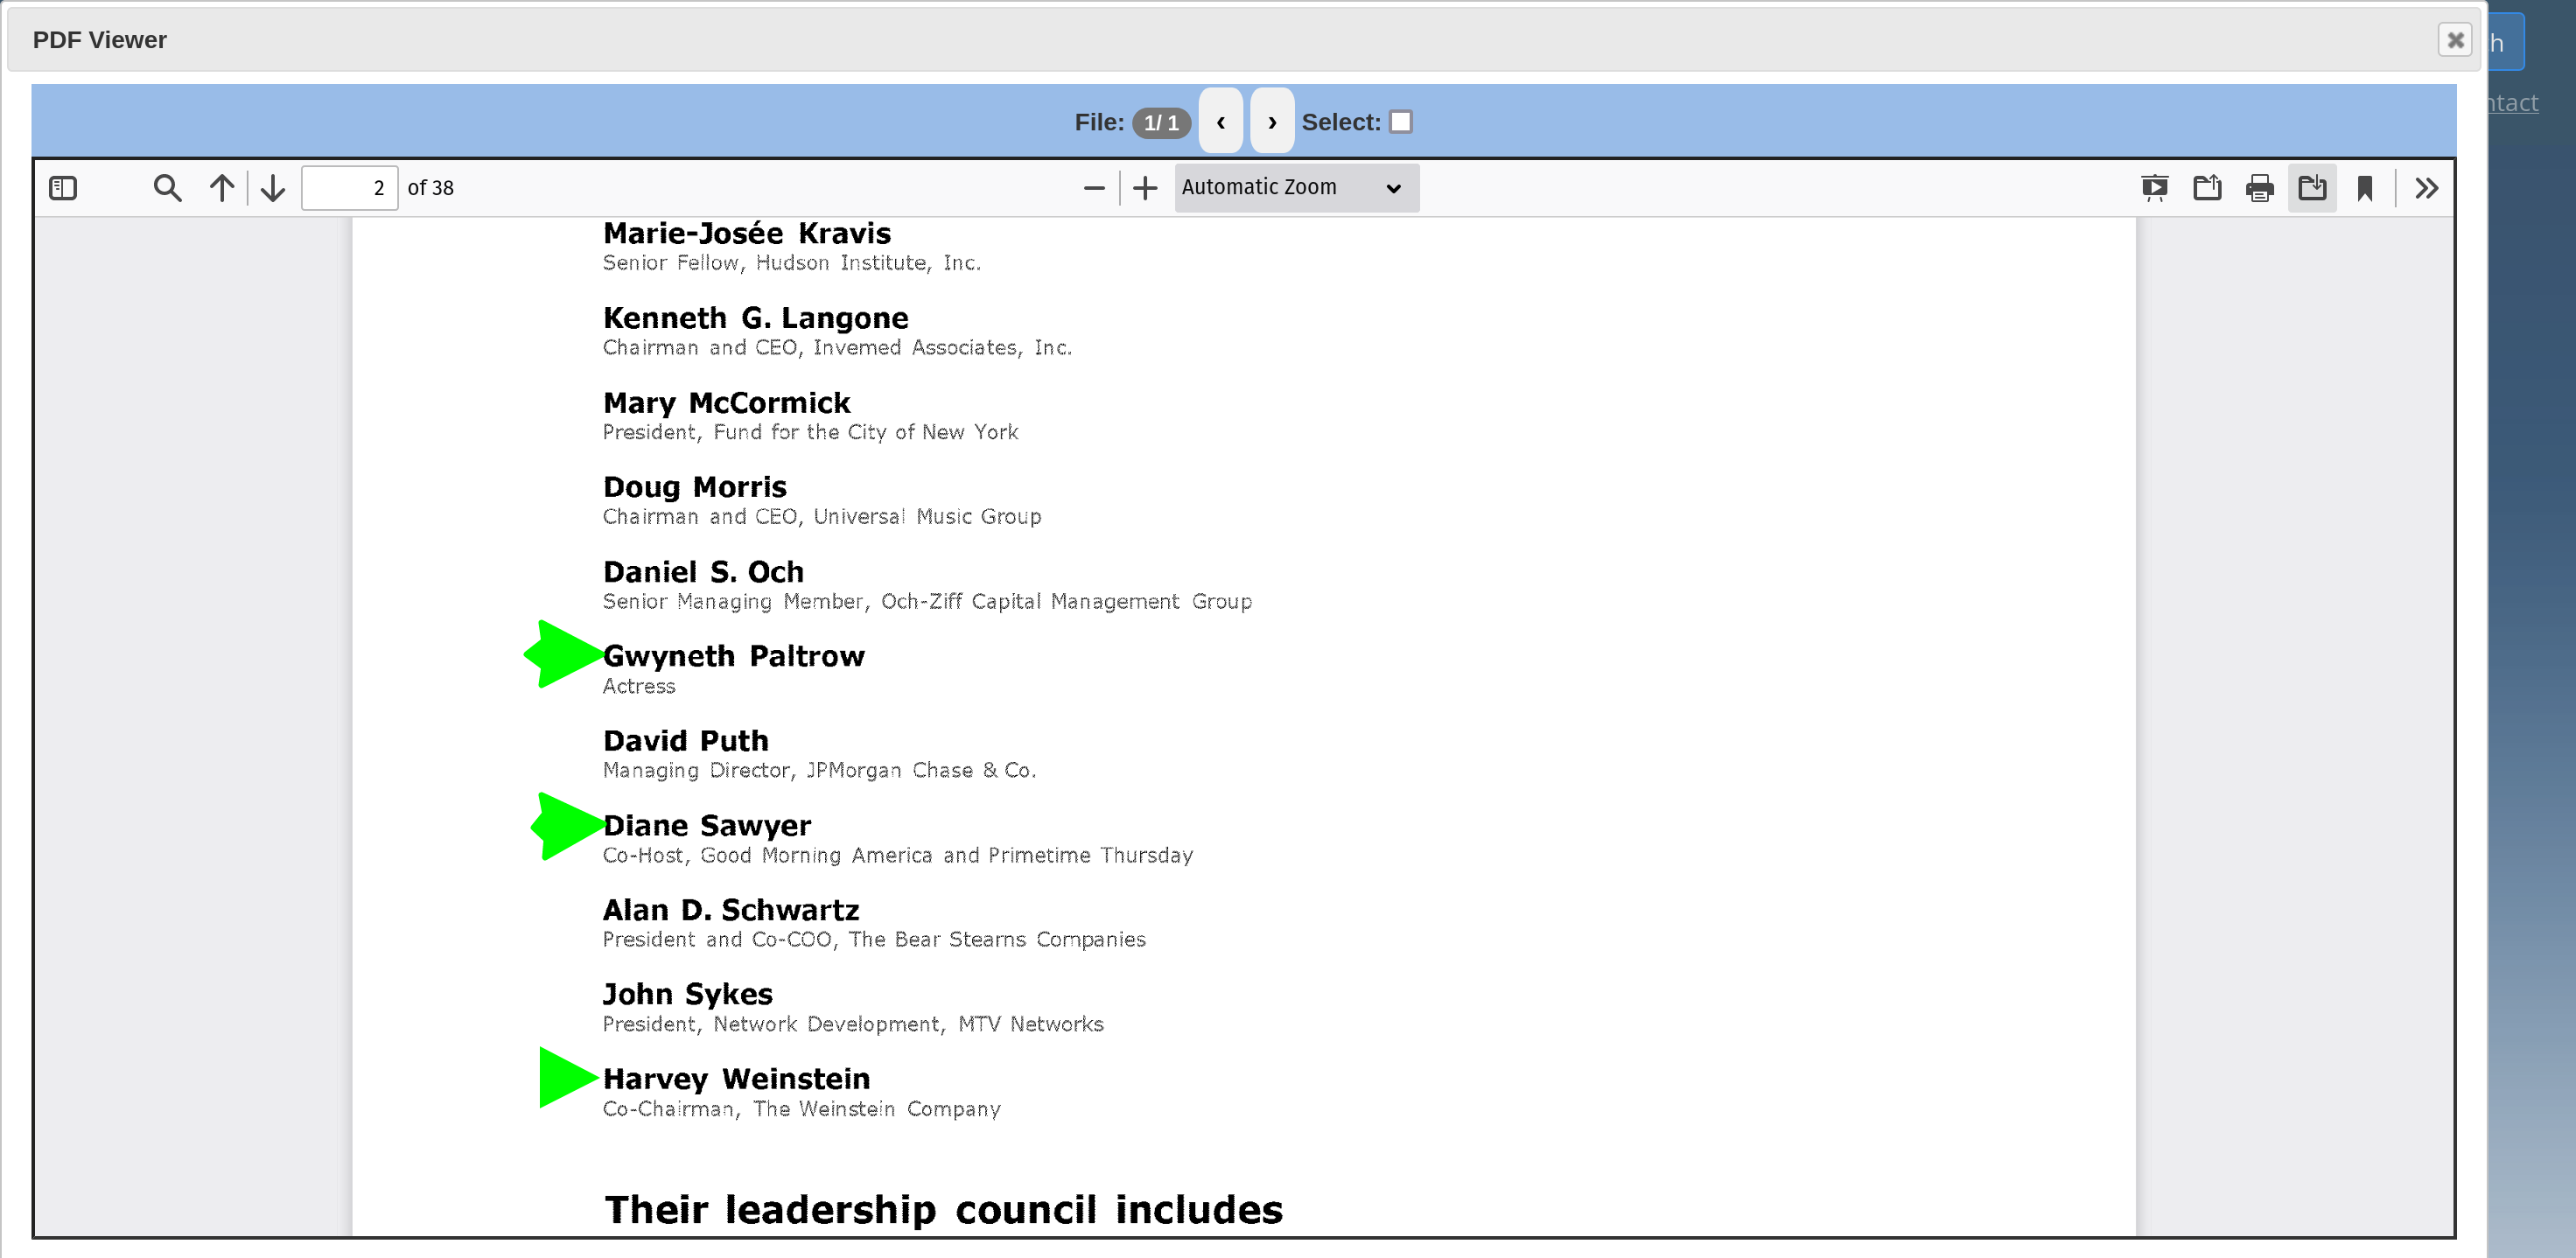Click the name Alan D. Schwartz
The height and width of the screenshot is (1258, 2576).
[x=731, y=910]
